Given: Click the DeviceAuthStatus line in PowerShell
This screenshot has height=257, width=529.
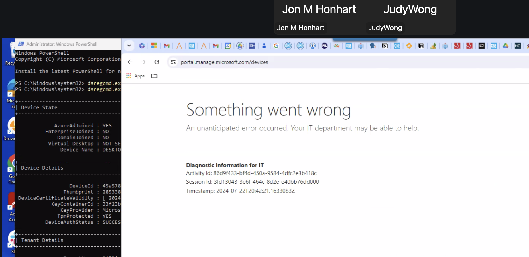Looking at the screenshot, I should pyautogui.click(x=83, y=222).
